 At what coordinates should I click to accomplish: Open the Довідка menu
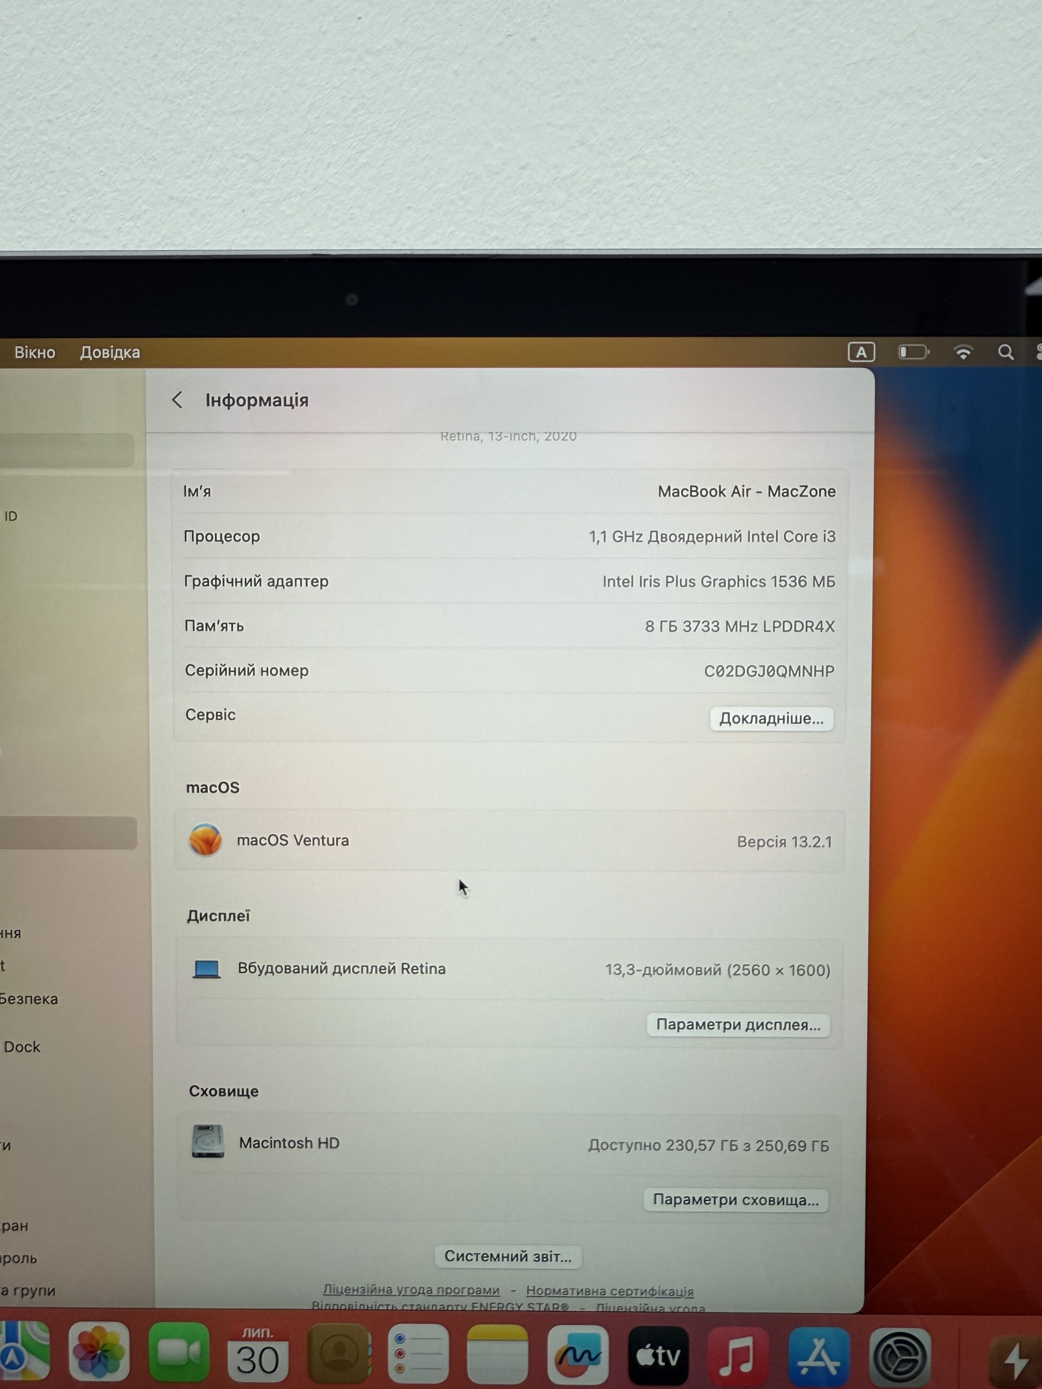[x=110, y=352]
